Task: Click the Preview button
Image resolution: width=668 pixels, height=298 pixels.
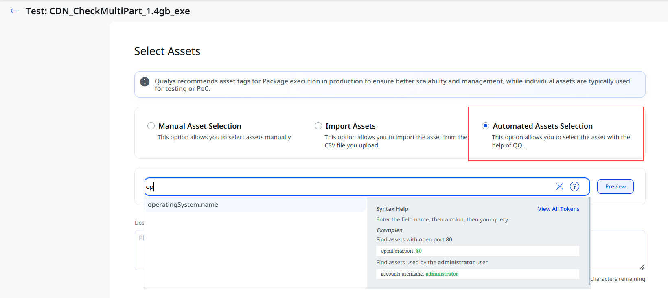Action: (615, 186)
